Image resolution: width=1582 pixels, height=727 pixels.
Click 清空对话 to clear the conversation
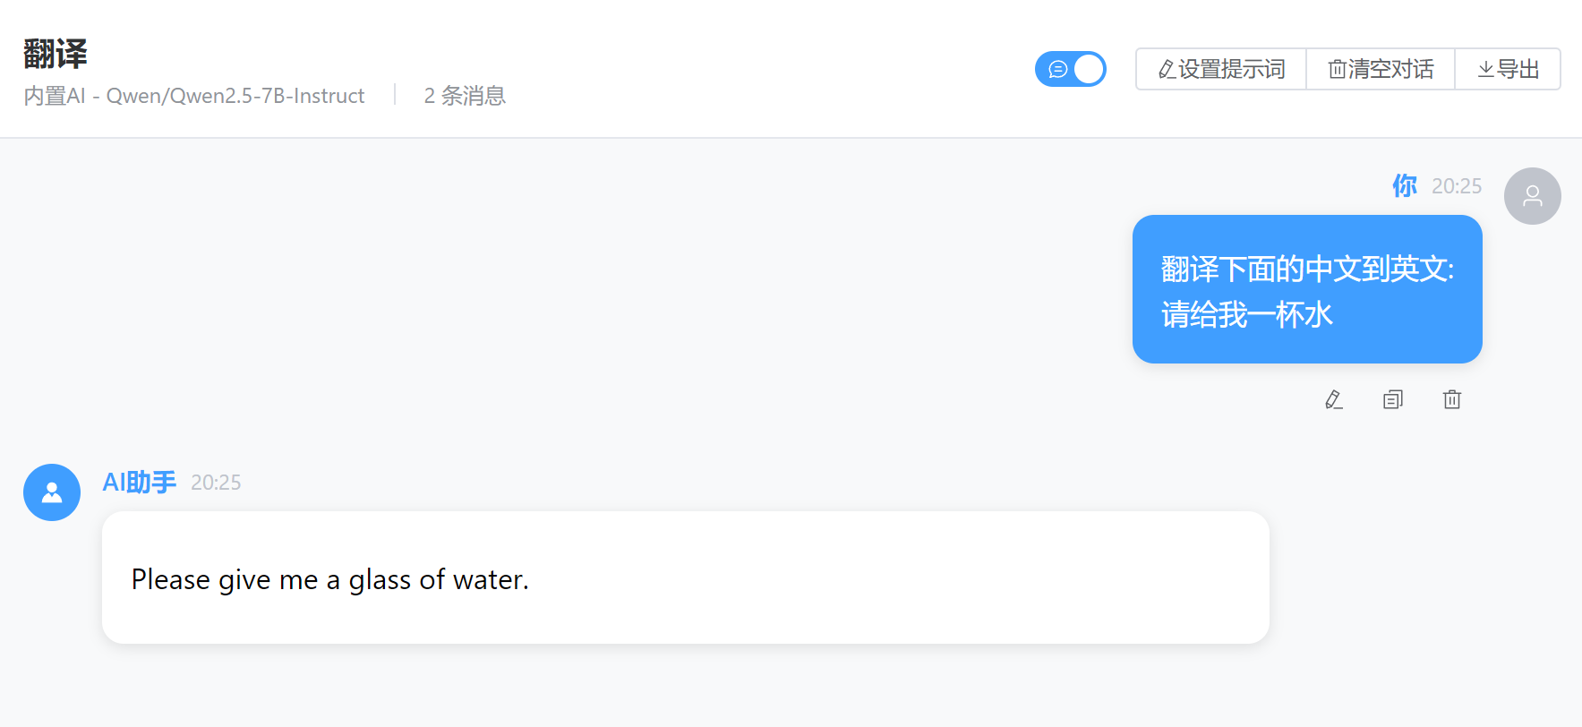coord(1380,68)
